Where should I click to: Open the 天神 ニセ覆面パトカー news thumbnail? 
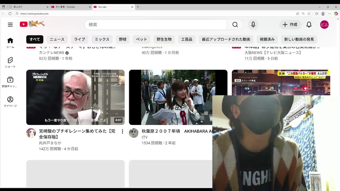coord(281,83)
